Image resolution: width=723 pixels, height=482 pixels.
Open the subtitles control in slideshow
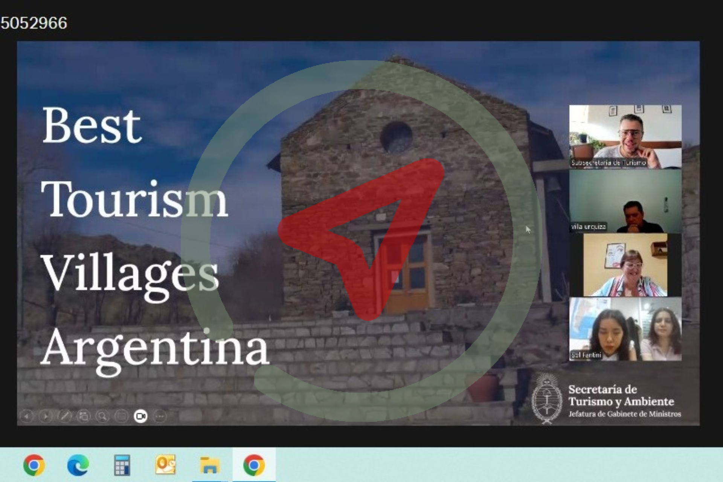click(x=122, y=416)
